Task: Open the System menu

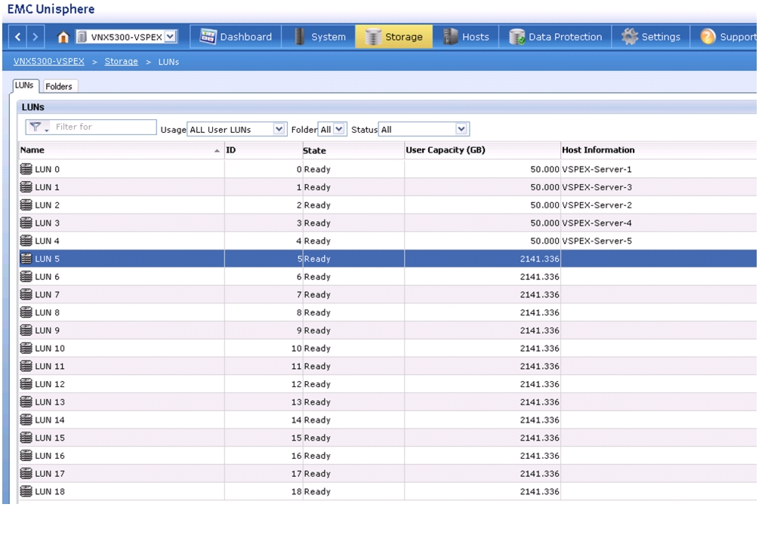Action: click(319, 36)
